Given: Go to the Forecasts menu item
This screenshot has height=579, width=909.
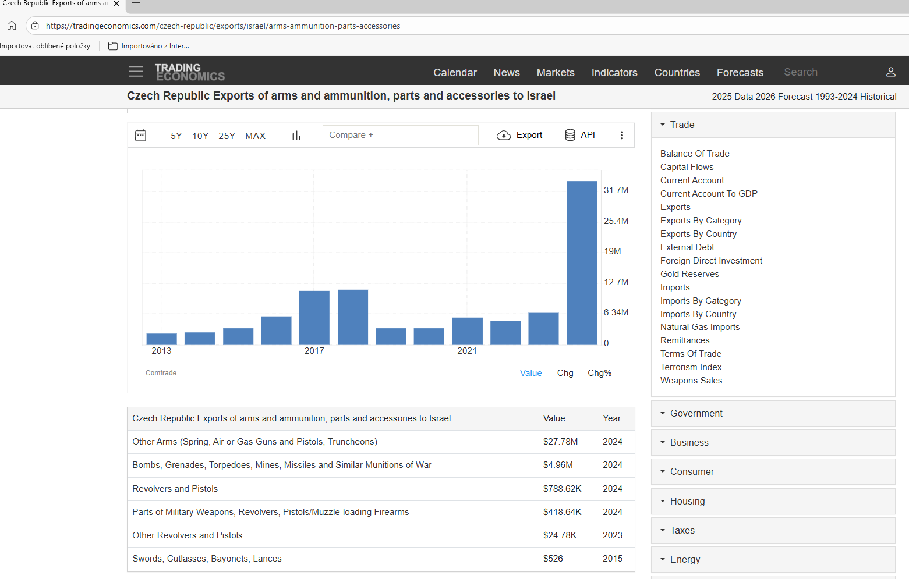Looking at the screenshot, I should point(740,73).
